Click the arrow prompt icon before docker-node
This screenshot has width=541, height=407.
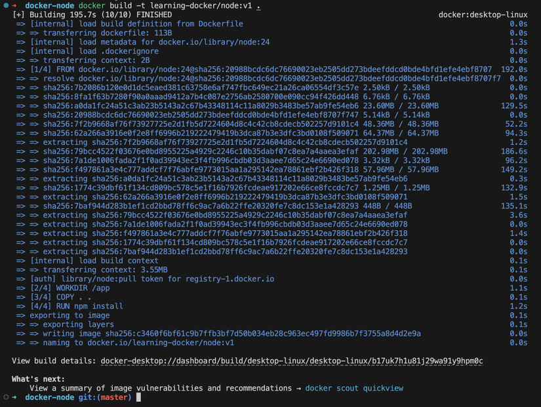pyautogui.click(x=16, y=5)
